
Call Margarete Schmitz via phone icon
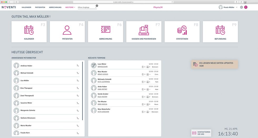tap(78, 111)
